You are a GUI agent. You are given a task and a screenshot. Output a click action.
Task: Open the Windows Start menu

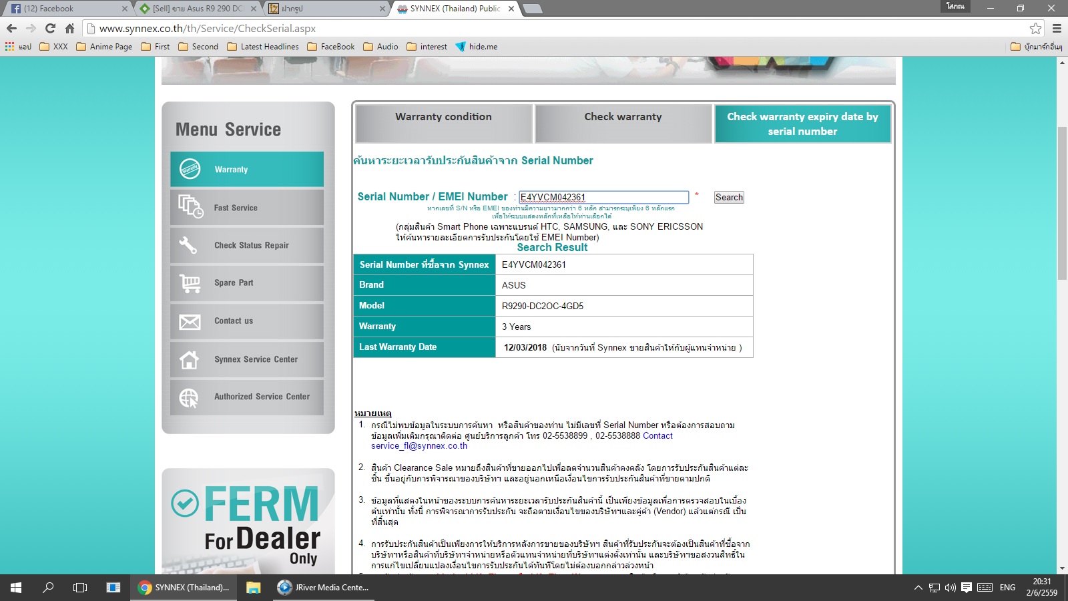click(16, 588)
